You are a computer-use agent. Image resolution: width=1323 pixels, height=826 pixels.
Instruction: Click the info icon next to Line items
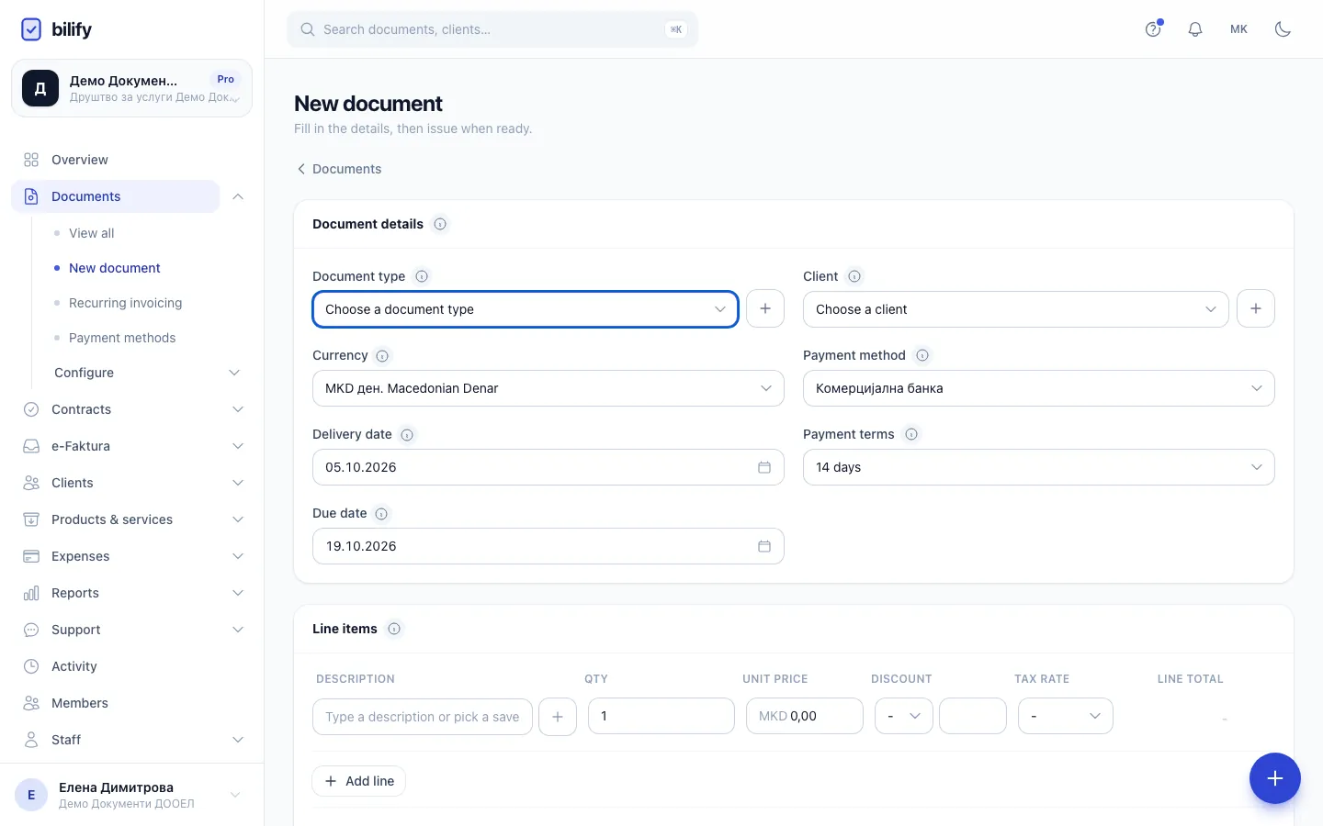[x=394, y=629]
